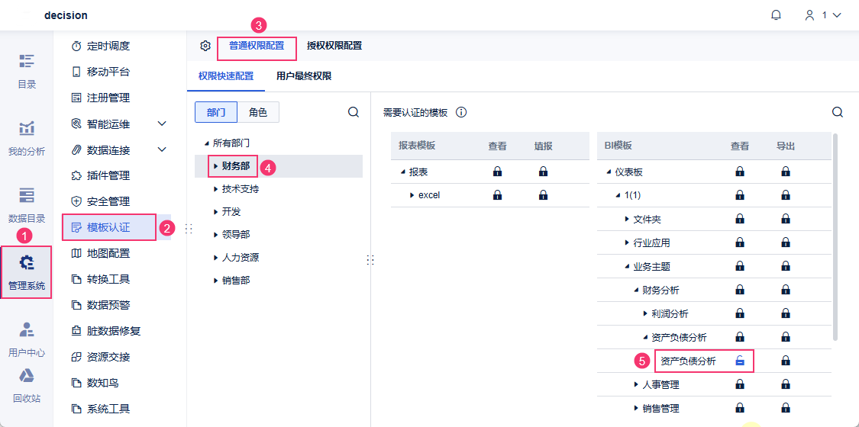Select the 角色 button
The height and width of the screenshot is (427, 859).
point(258,112)
